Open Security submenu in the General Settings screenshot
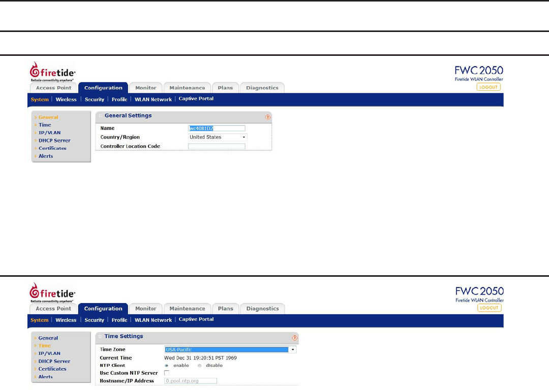The image size is (549, 390). tap(95, 100)
